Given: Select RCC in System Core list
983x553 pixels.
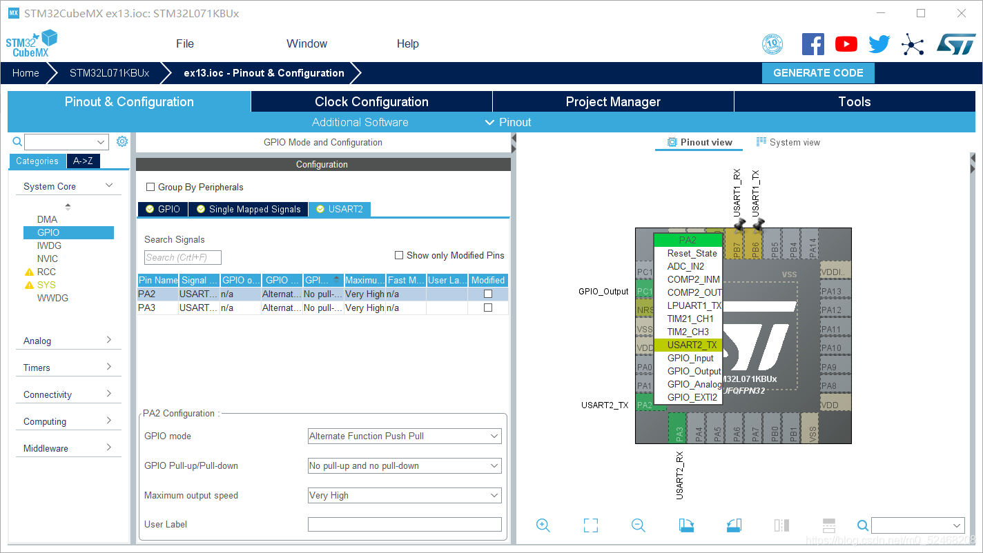Looking at the screenshot, I should pos(46,272).
